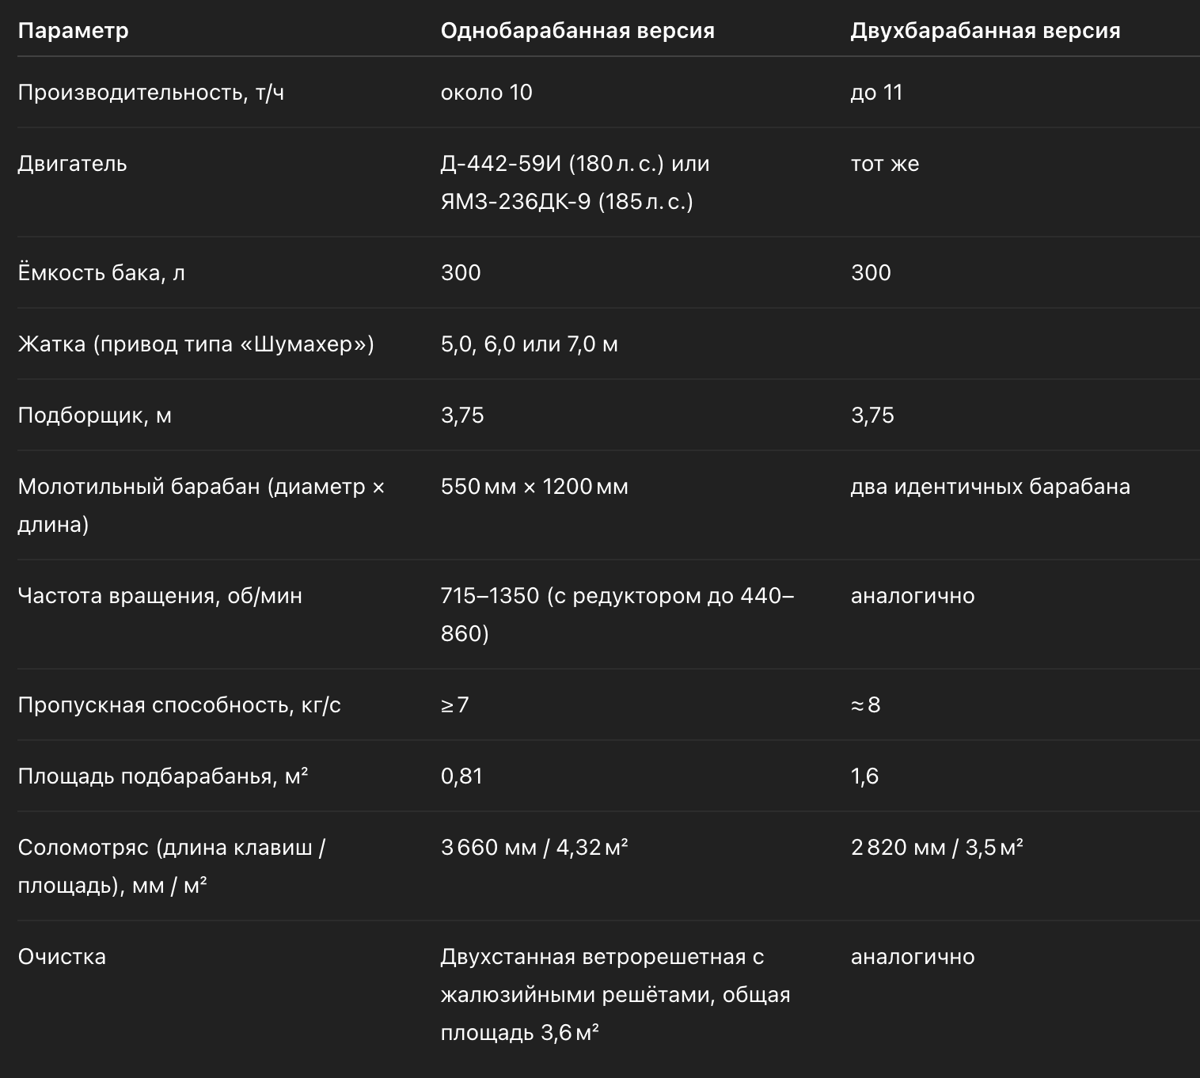Click the '5,0, 6,0 или 7,0 м' value
This screenshot has height=1078, width=1200.
coord(529,344)
